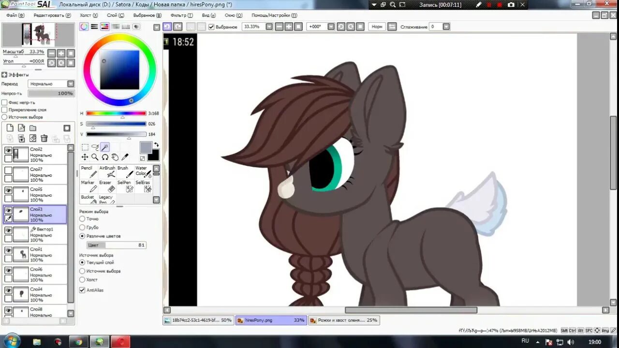Hide layer Слой2 with eye icon
Screen dimensions: 619x348
point(8,151)
